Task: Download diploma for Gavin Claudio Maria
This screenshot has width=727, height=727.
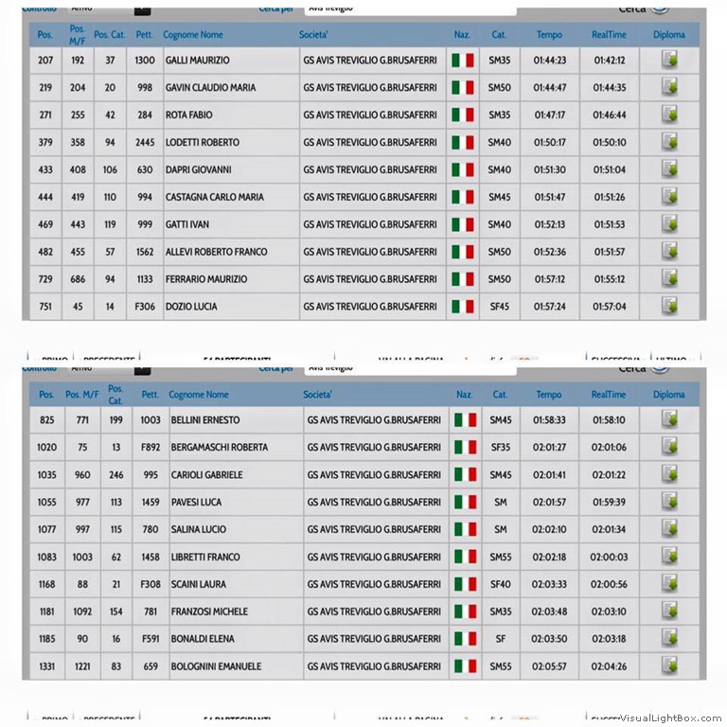Action: pos(669,87)
